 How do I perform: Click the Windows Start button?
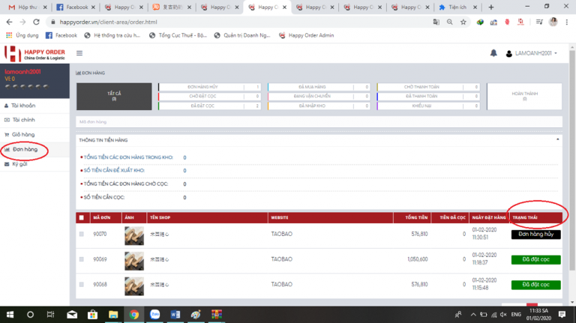pos(10,314)
